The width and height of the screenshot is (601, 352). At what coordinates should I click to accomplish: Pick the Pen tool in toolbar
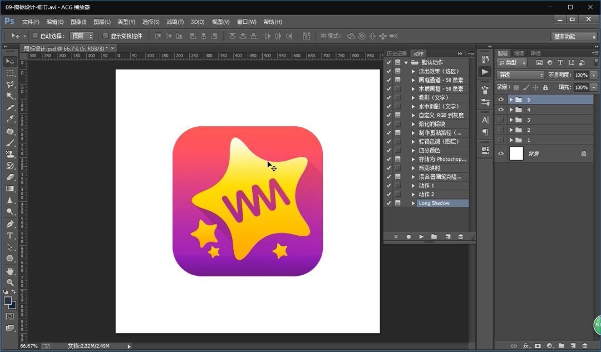click(x=10, y=224)
